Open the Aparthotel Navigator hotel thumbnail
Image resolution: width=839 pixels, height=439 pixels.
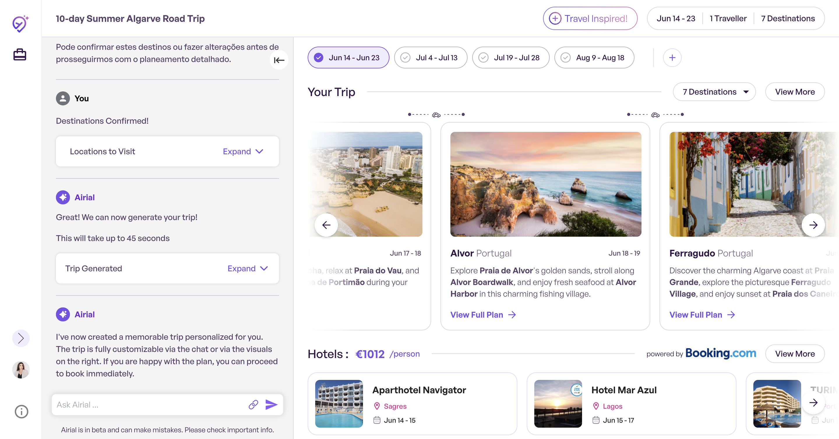pyautogui.click(x=339, y=403)
